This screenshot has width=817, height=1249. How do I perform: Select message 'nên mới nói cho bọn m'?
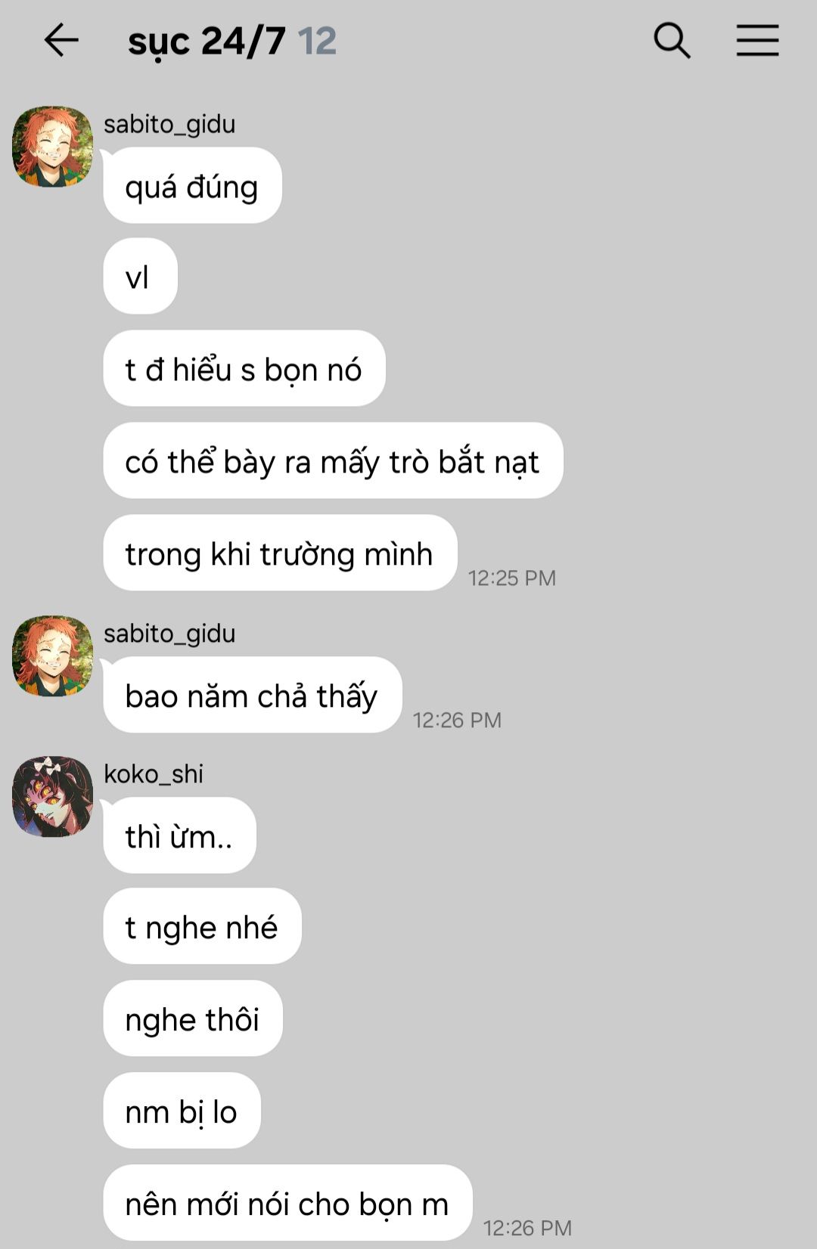click(x=287, y=1203)
